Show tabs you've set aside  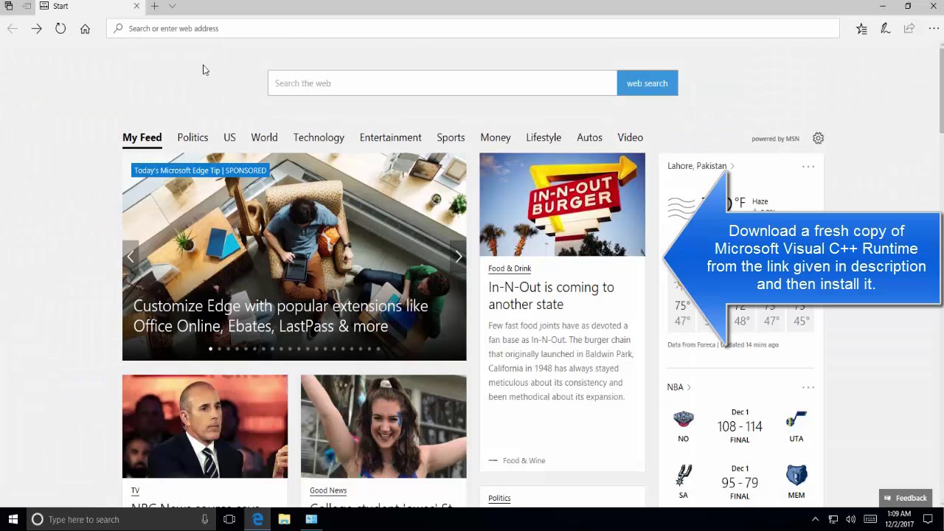[x=9, y=6]
